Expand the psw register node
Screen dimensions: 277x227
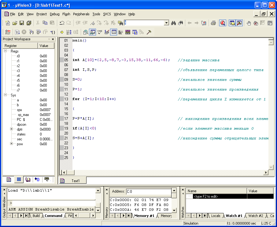(12, 144)
